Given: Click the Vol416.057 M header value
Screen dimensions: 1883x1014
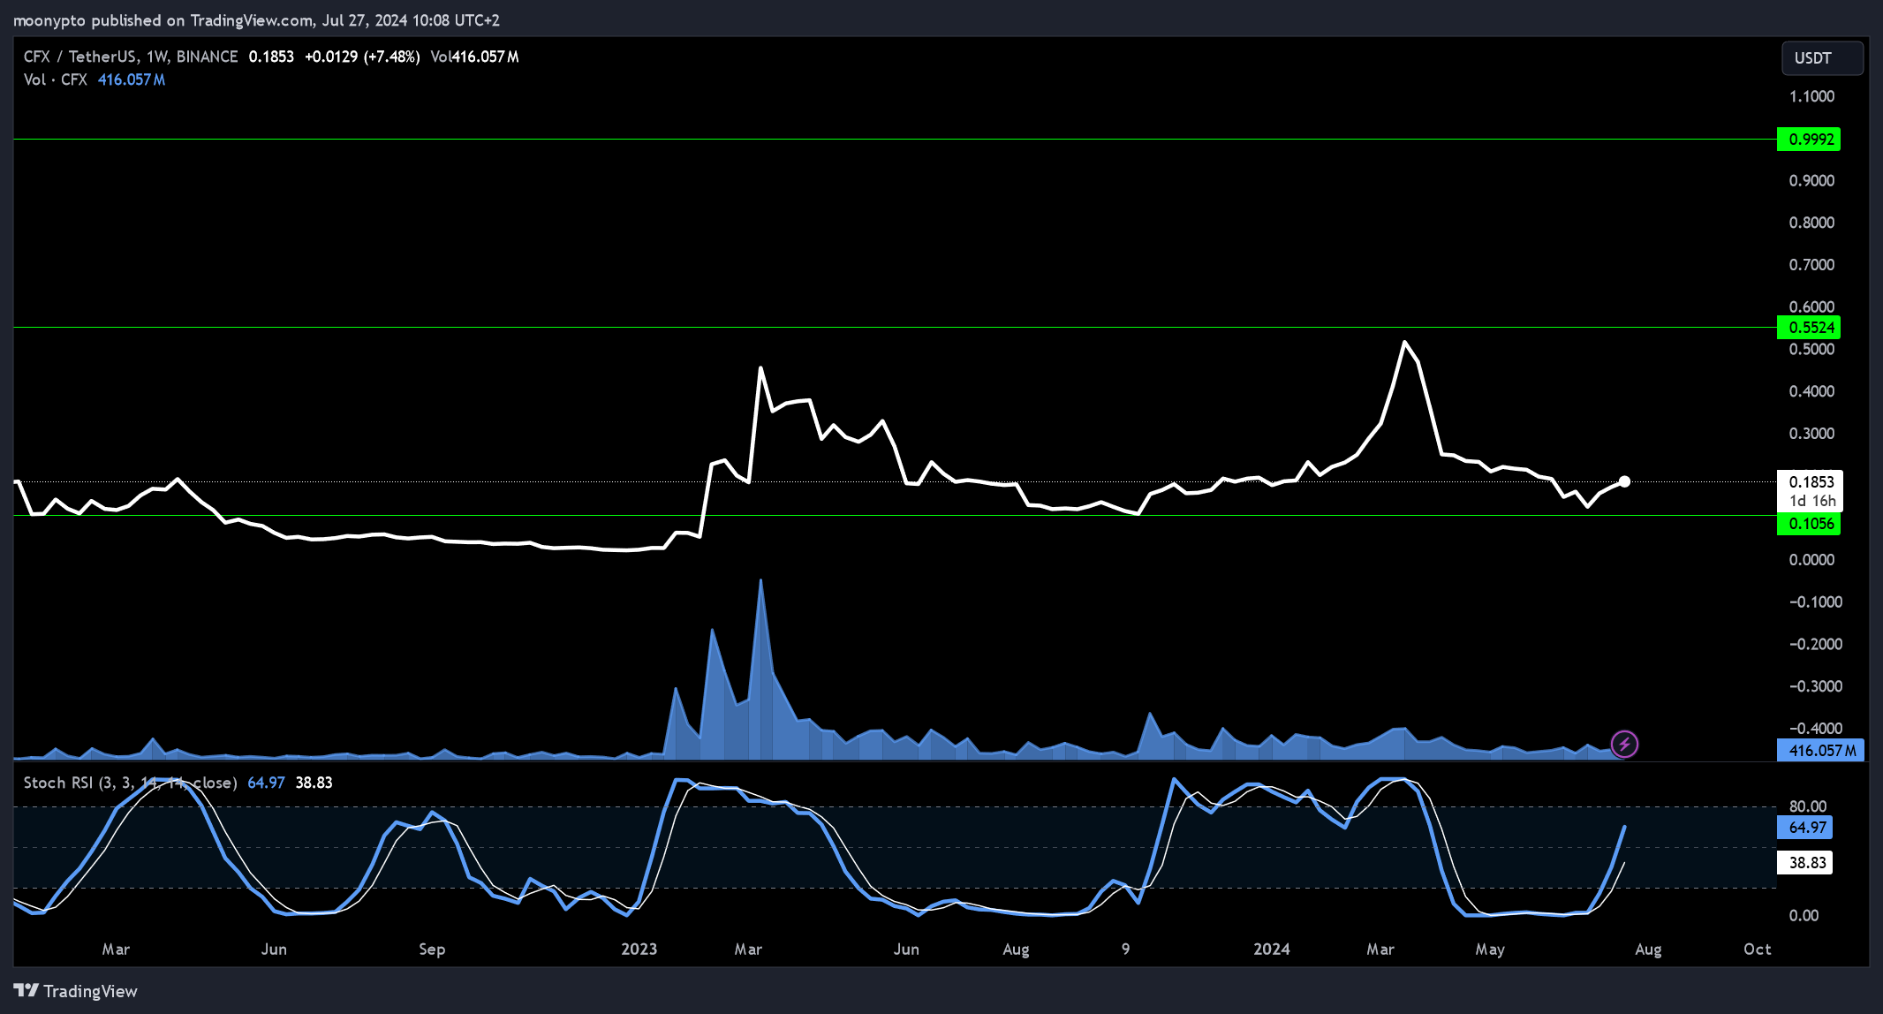Looking at the screenshot, I should coord(474,57).
